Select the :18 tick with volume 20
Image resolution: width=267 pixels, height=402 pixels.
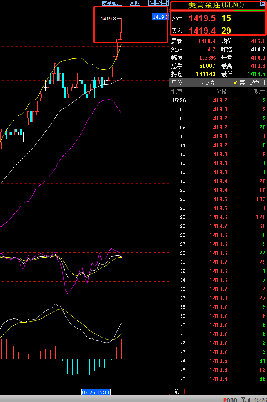tap(218, 181)
